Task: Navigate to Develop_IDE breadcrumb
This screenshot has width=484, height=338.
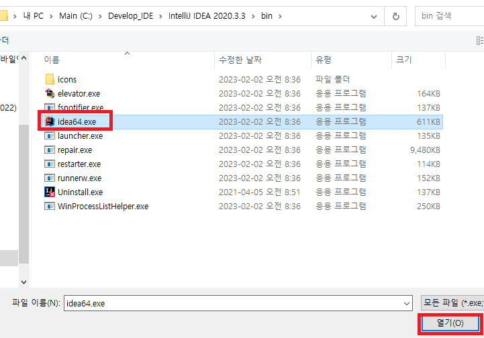Action: point(131,16)
